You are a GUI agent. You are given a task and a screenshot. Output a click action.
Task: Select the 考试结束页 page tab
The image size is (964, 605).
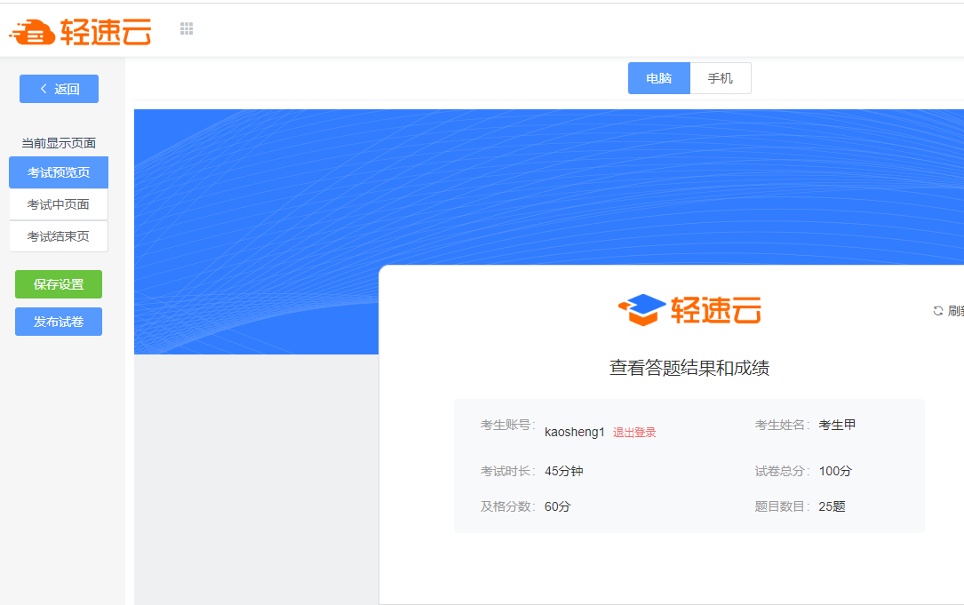point(59,236)
